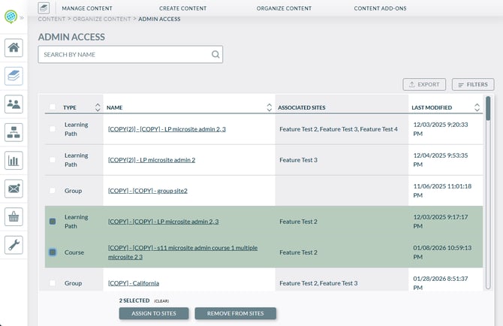Open the Content layers sidebar icon
Image resolution: width=503 pixels, height=326 pixels.
14,76
